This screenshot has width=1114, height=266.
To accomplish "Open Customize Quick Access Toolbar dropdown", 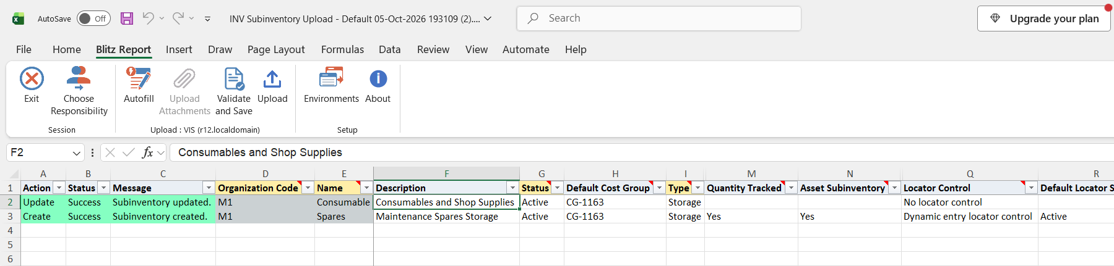I will tap(207, 19).
